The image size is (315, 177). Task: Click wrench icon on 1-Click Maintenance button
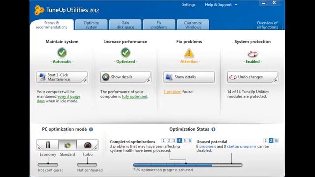coord(85,80)
